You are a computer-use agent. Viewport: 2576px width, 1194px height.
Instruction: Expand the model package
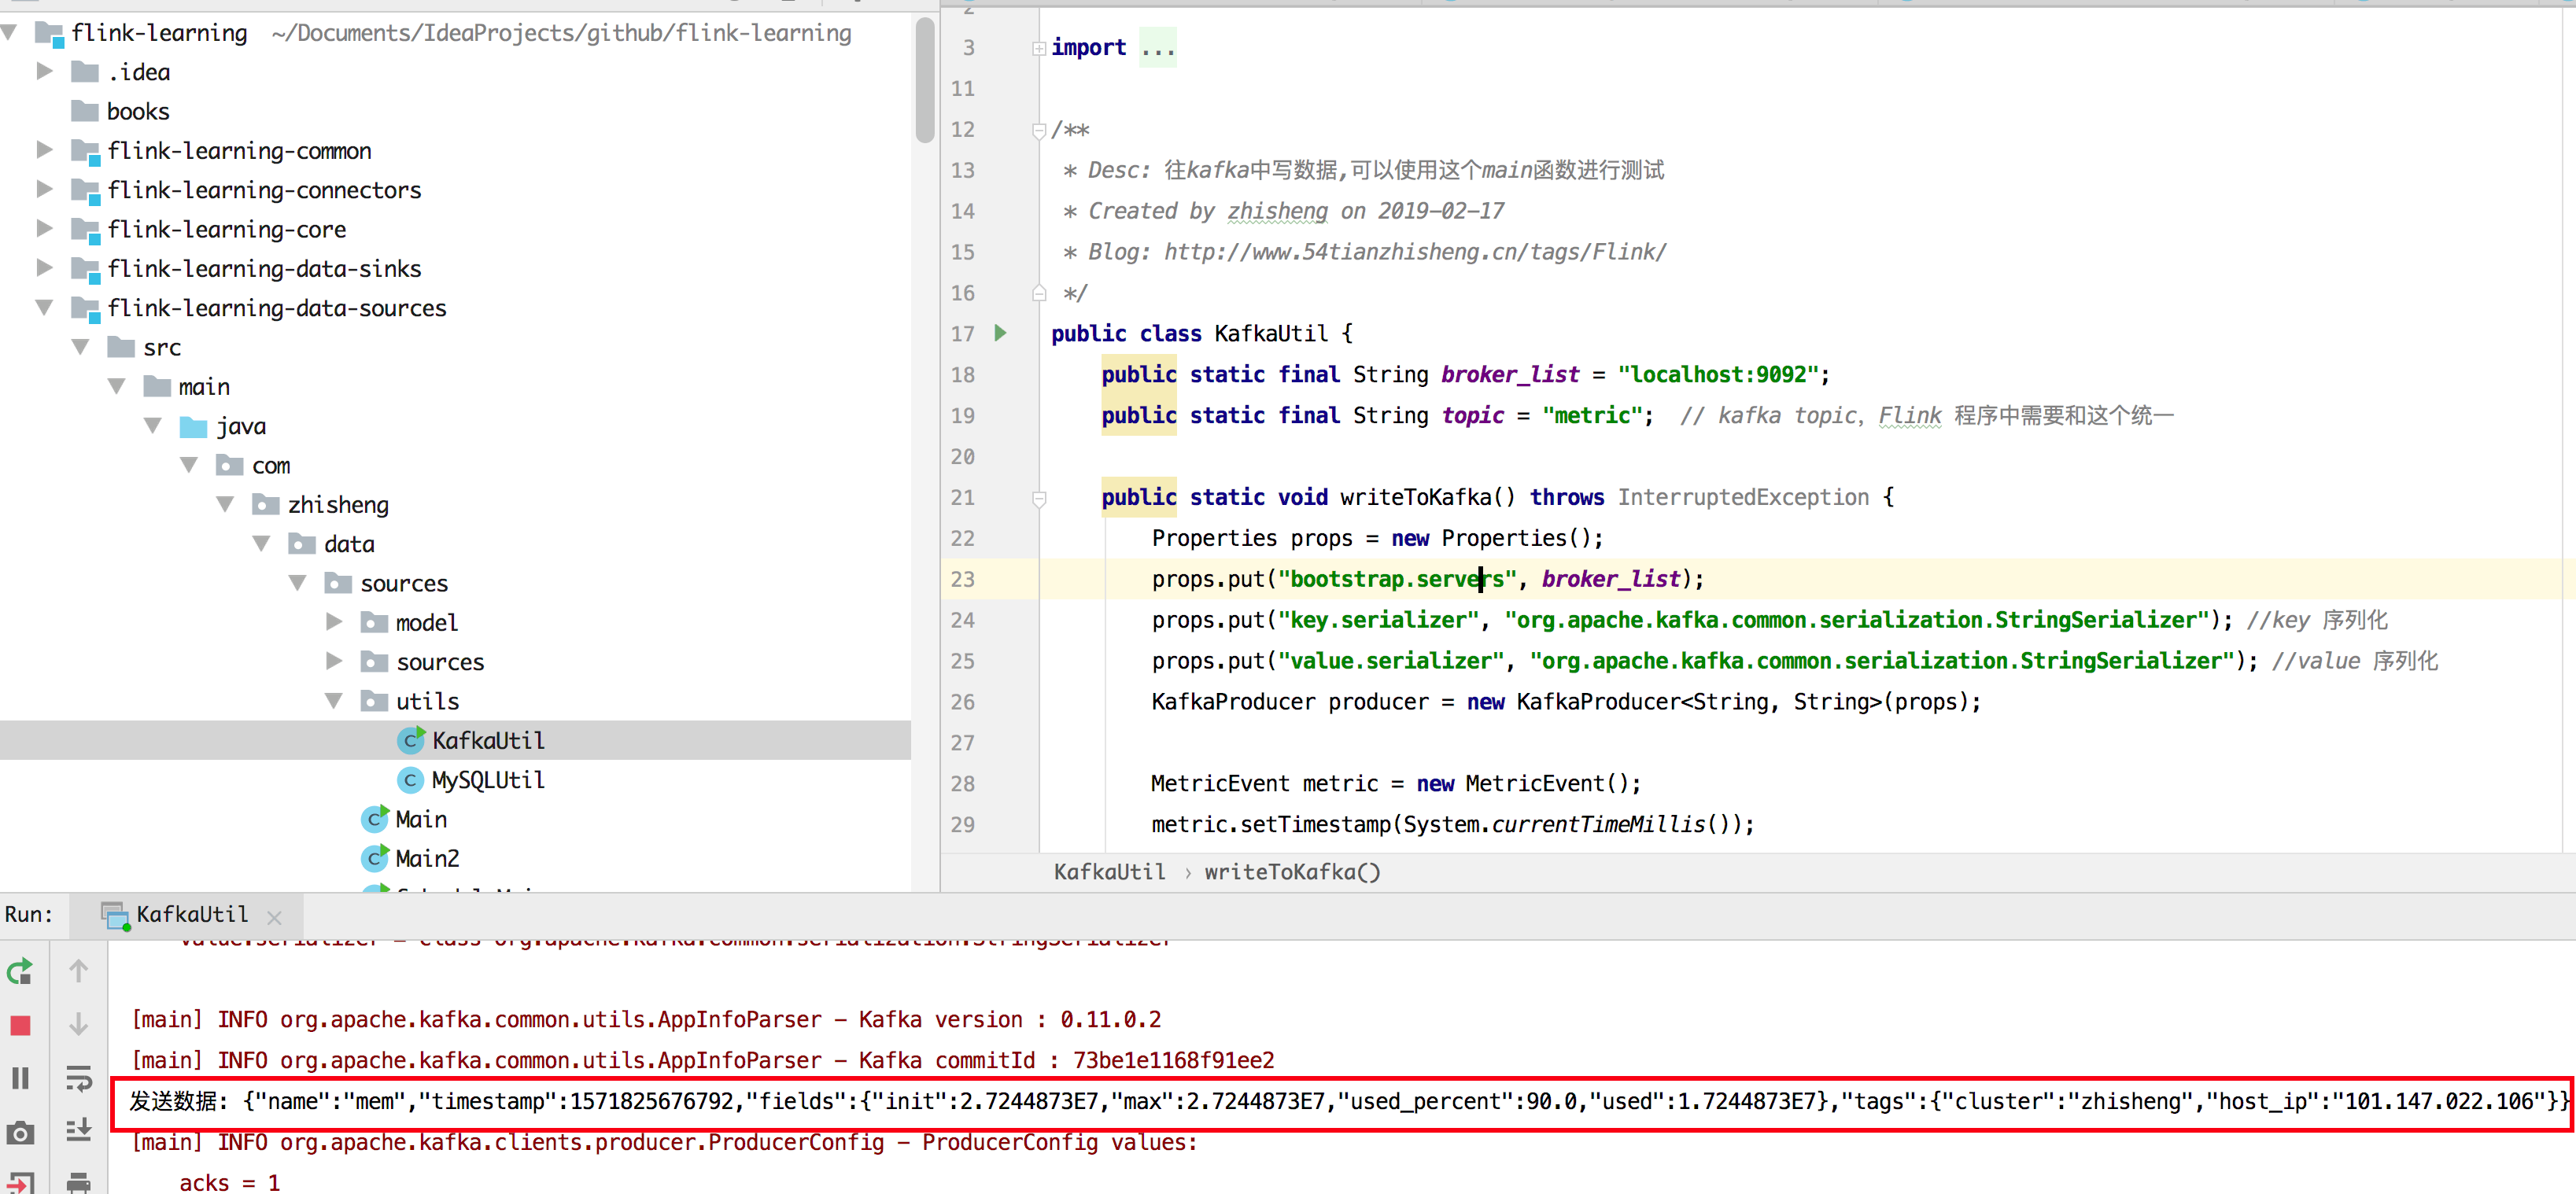pyautogui.click(x=334, y=622)
